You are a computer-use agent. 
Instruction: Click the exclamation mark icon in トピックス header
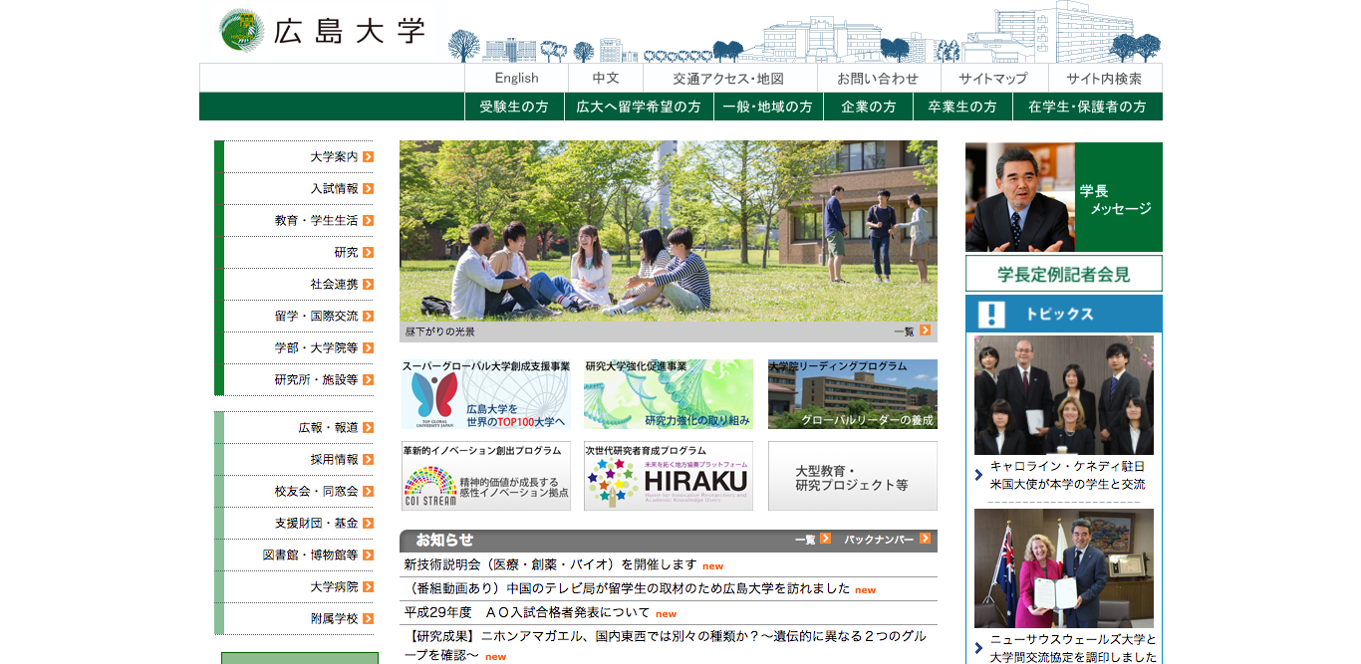[991, 315]
